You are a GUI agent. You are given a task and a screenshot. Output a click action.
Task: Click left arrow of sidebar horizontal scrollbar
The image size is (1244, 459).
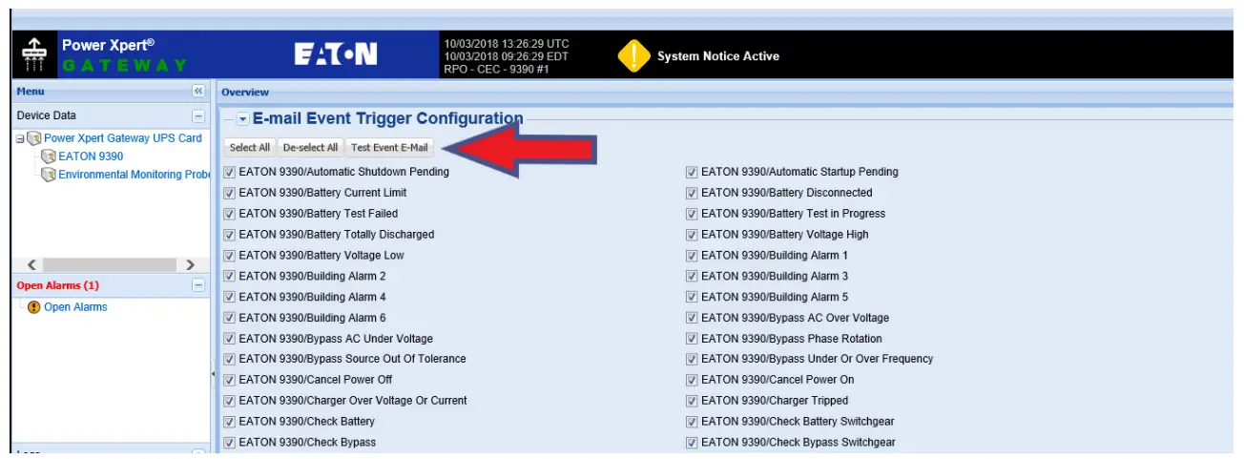(x=32, y=264)
